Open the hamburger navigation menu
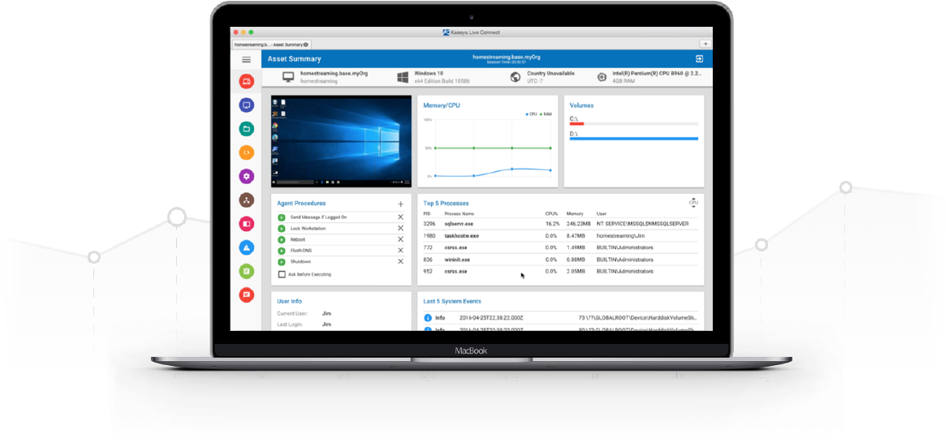The width and height of the screenshot is (949, 447). point(246,59)
